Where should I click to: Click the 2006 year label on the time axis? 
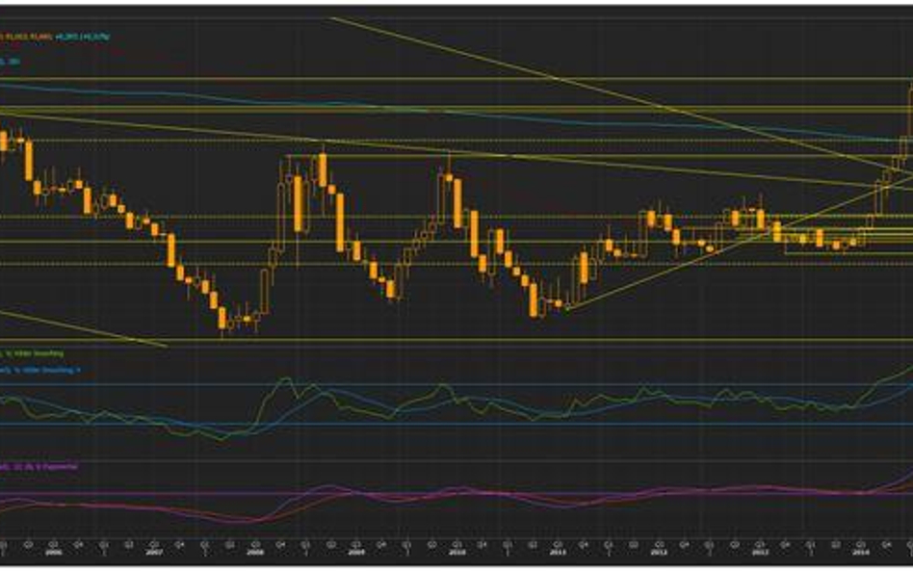pyautogui.click(x=53, y=552)
